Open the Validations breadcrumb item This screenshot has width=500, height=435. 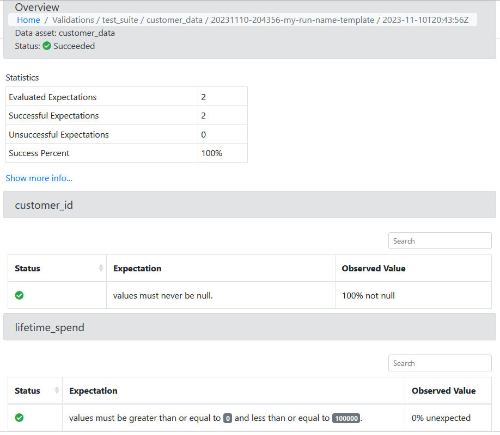[x=73, y=20]
